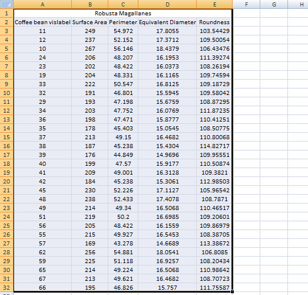Select the cell containing 15.757
The height and width of the screenshot is (295, 308).
167,287
